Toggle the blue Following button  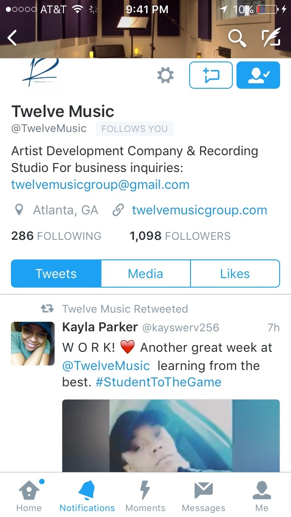point(258,75)
